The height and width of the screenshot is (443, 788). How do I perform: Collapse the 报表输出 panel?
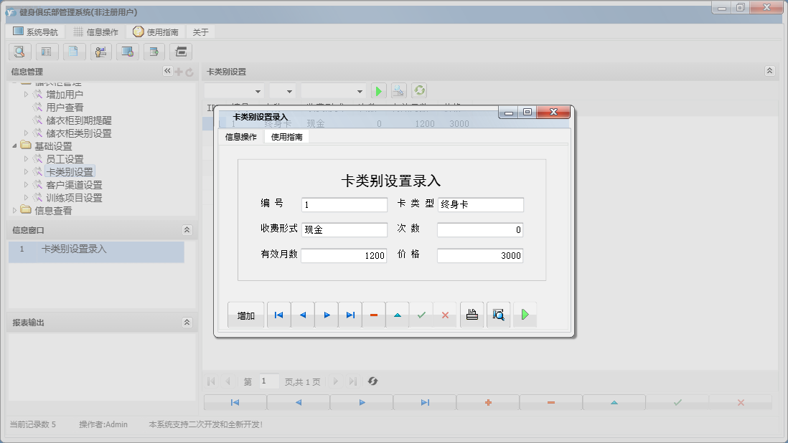pos(187,323)
